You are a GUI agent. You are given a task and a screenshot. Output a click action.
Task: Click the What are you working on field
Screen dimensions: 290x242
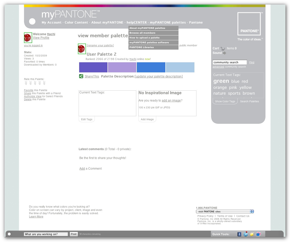(46, 234)
